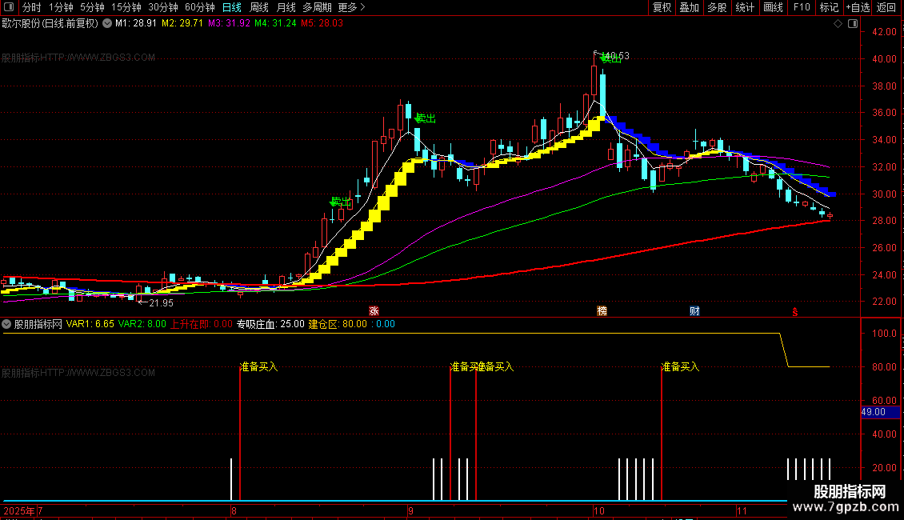Click the M2: 29.71 moving average value
Image resolution: width=904 pixels, height=520 pixels.
(182, 24)
